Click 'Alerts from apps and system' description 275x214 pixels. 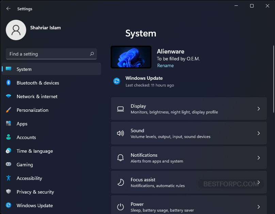(x=157, y=161)
